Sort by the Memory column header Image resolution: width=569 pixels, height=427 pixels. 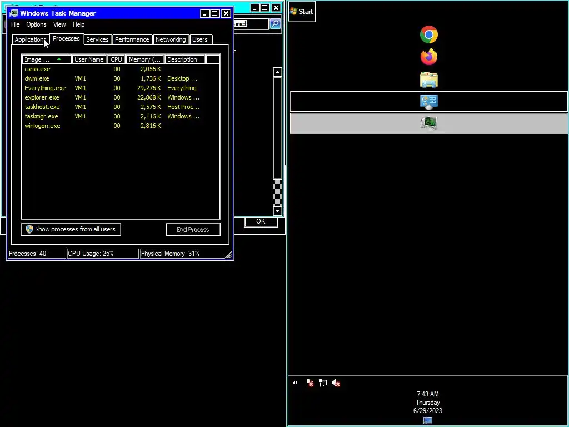click(x=145, y=59)
